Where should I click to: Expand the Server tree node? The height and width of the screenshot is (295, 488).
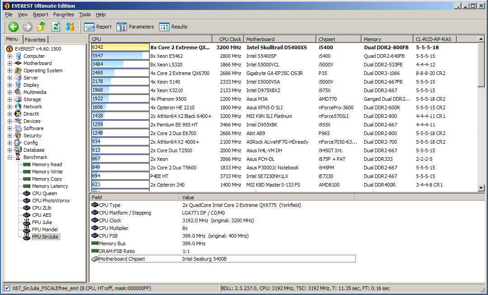[x=9, y=78]
